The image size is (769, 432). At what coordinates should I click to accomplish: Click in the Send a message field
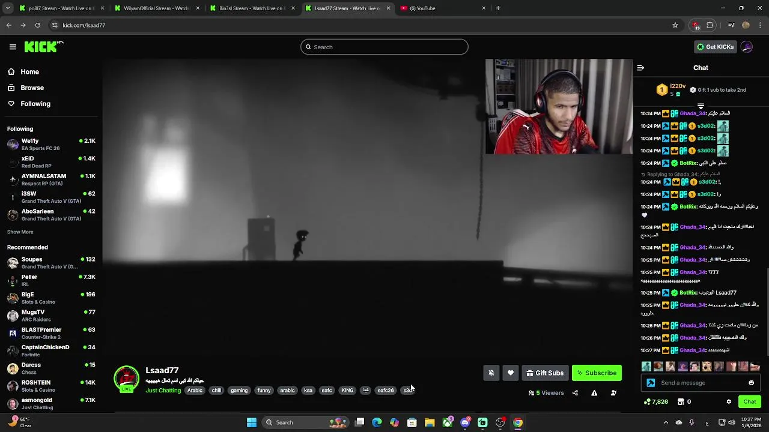[702, 383]
